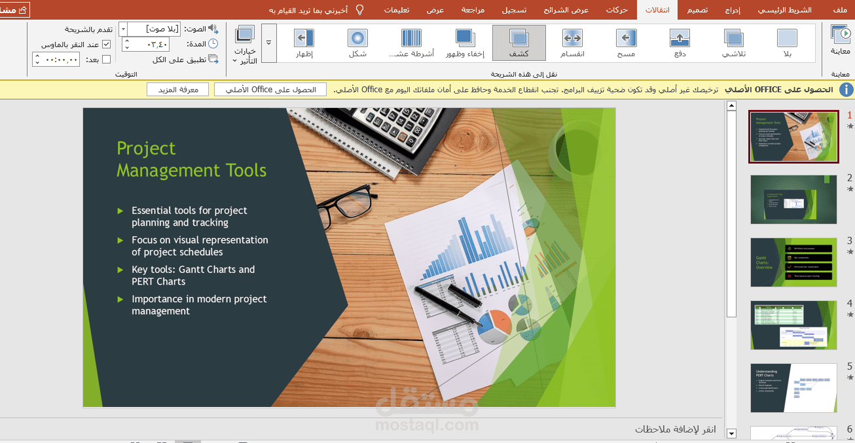The image size is (855, 443).
Task: Switch to عرض (View) tab
Action: click(435, 10)
